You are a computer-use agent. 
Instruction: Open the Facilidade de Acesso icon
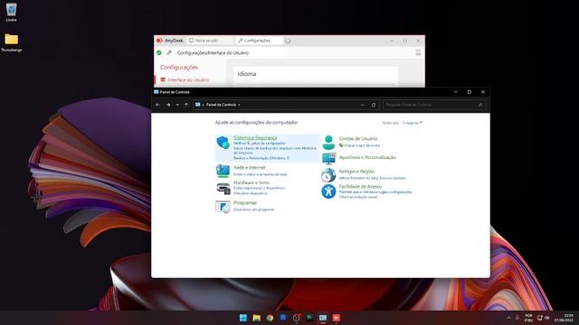tap(328, 191)
